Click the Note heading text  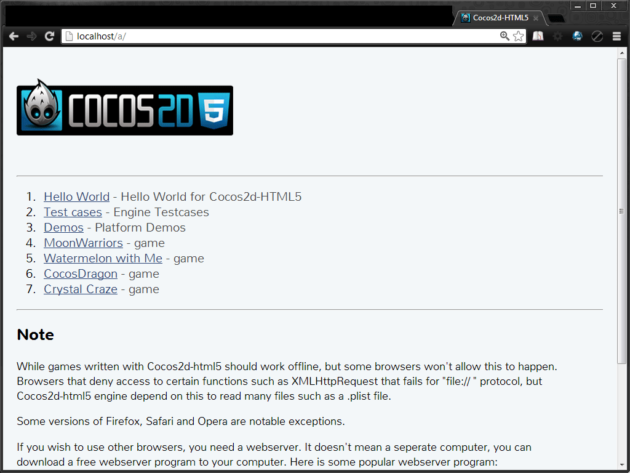coord(35,334)
